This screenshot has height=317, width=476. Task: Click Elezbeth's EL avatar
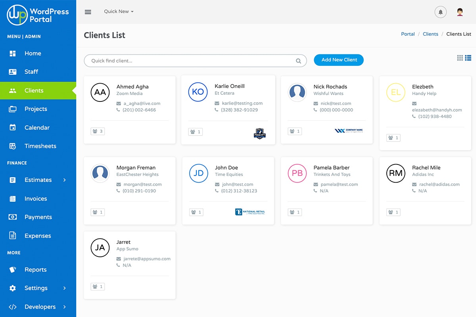tap(396, 92)
